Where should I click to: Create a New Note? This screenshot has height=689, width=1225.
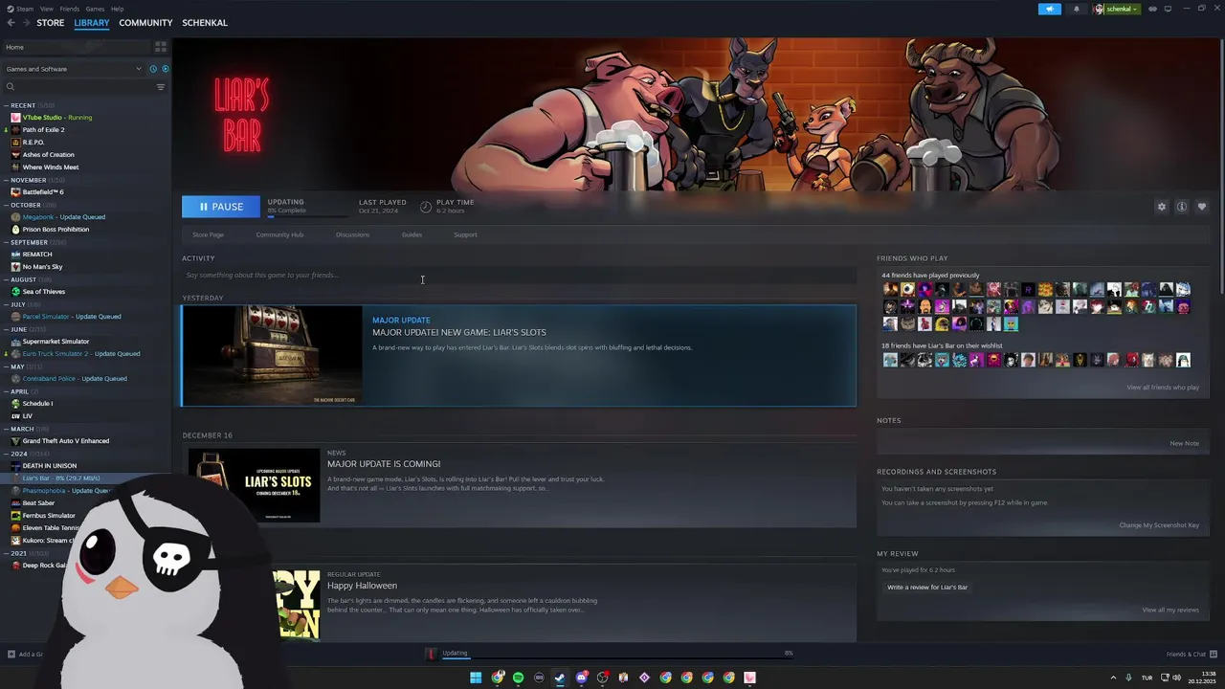pos(1184,443)
